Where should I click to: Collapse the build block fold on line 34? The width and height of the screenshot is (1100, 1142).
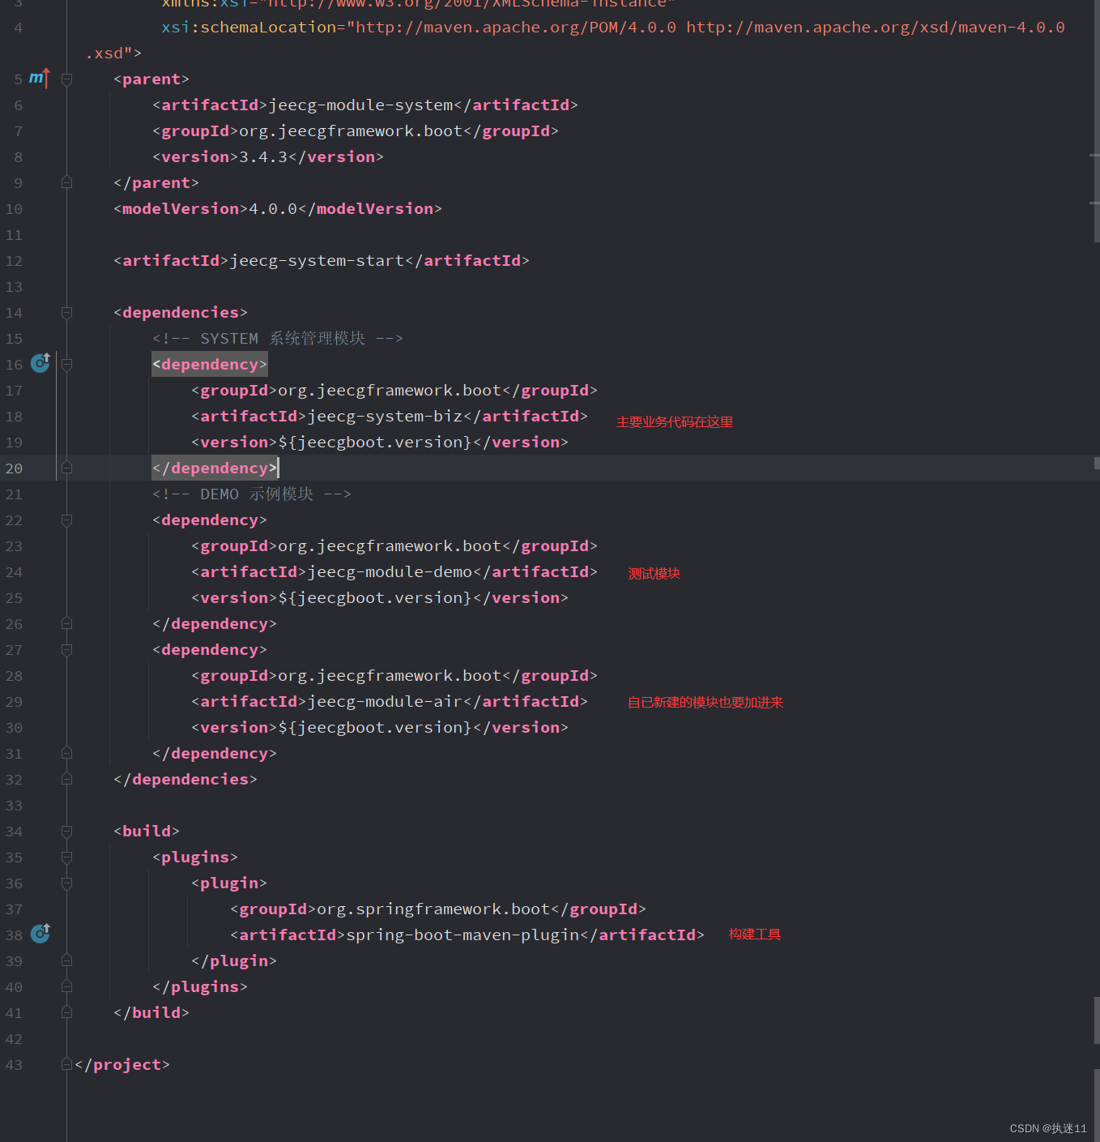[66, 832]
